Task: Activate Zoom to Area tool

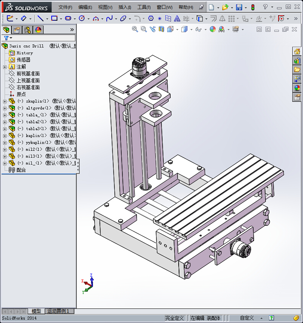Action: pos(143,29)
